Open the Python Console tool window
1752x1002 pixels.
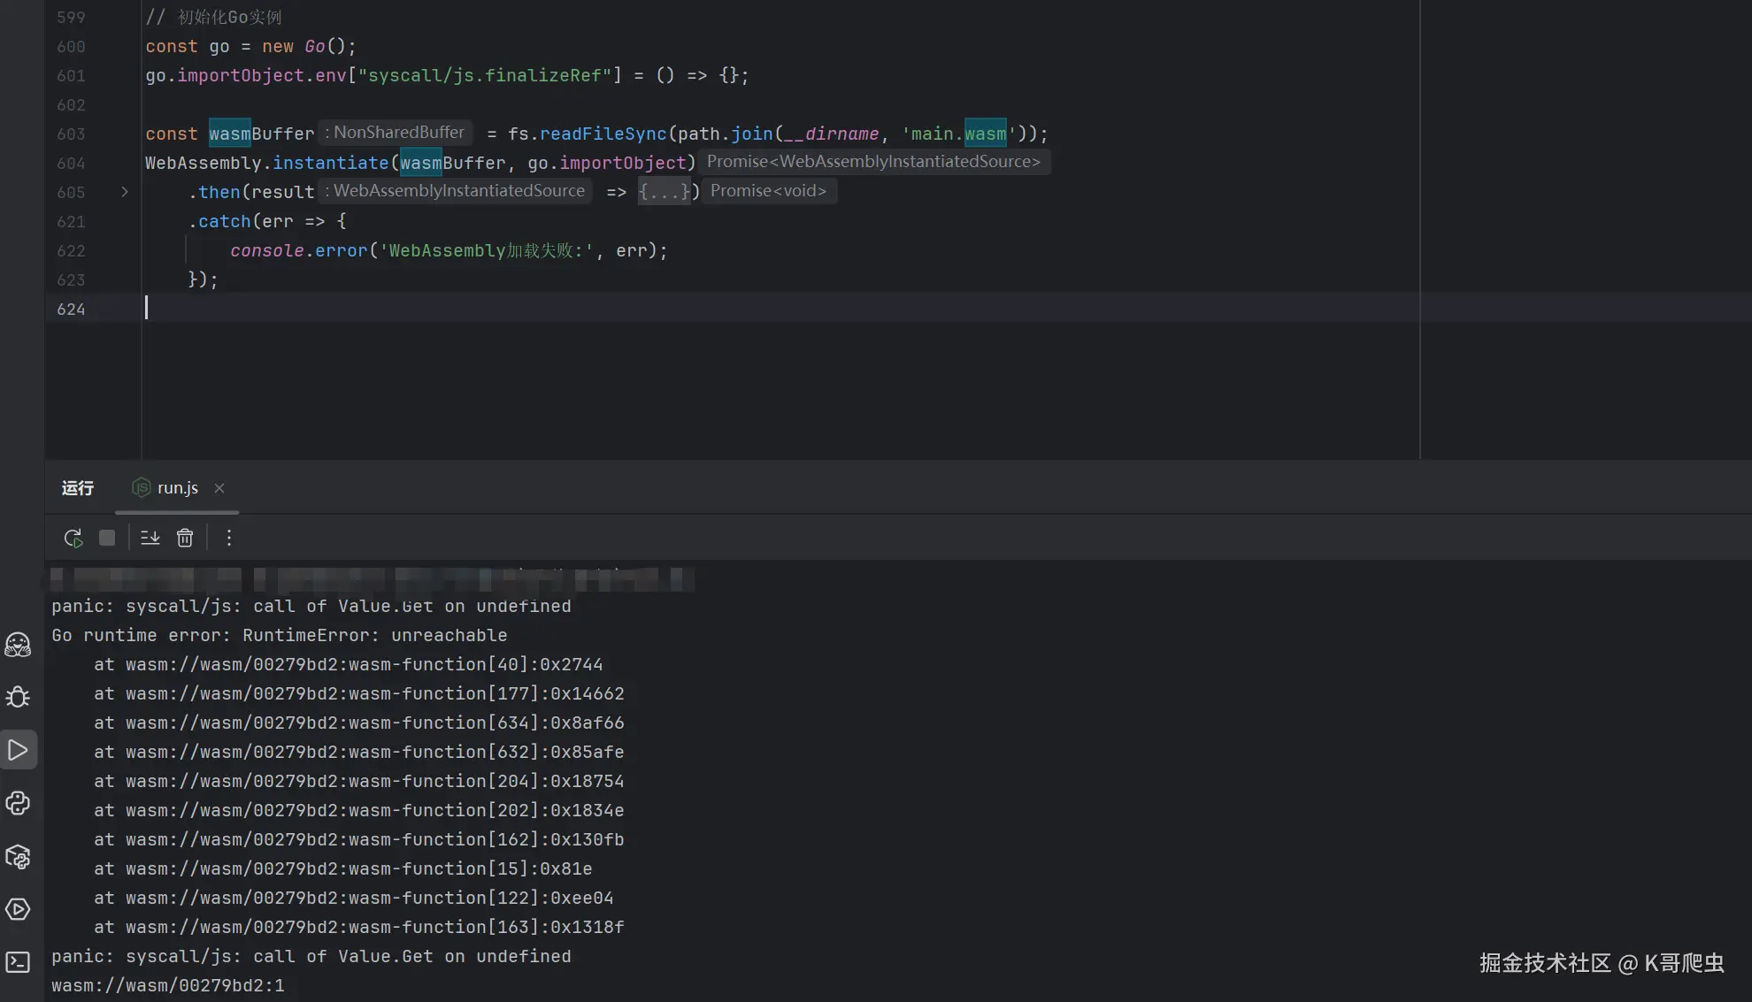[x=18, y=803]
